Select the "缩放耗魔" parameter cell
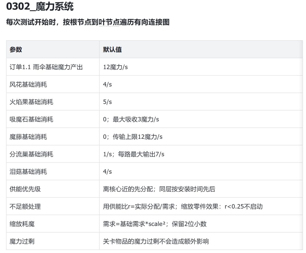Screen dimensions: 306x253 pos(53,224)
